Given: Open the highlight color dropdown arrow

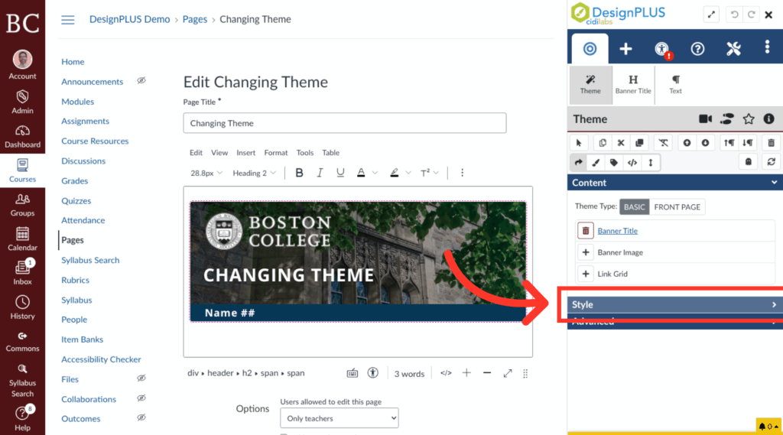Looking at the screenshot, I should click(x=408, y=173).
